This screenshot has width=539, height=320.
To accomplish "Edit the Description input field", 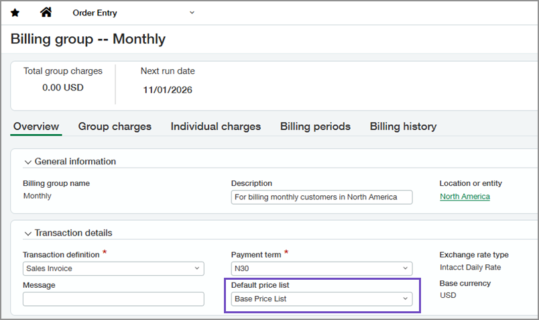I will point(322,197).
